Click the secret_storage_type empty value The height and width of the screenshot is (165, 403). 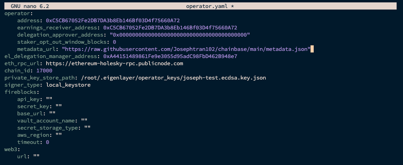pos(87,128)
